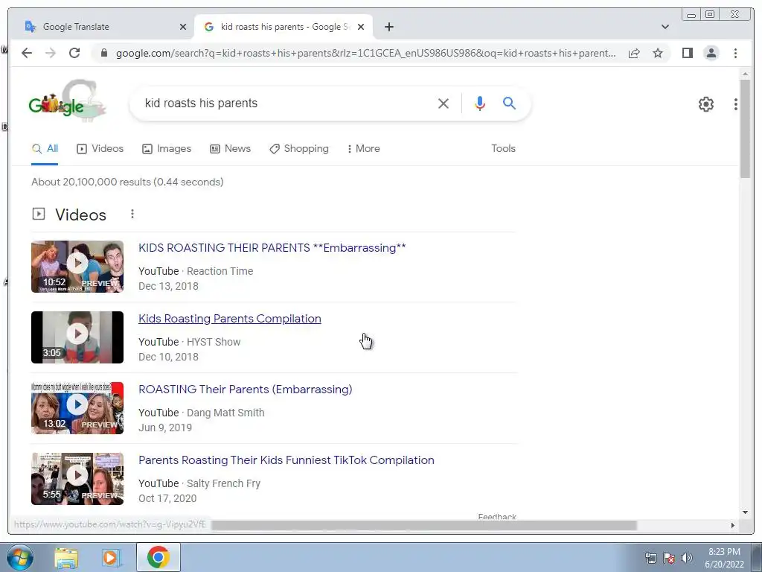762x572 pixels.
Task: Click in the search query input field
Action: [286, 103]
